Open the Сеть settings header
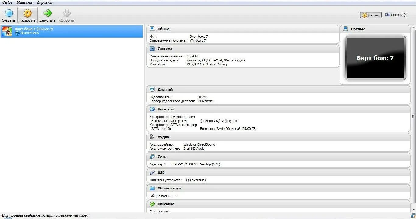Image resolution: width=416 pixels, height=219 pixels. [x=279, y=157]
